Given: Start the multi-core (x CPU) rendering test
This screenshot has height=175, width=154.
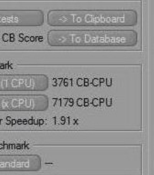Looking at the screenshot, I should coord(23,103).
